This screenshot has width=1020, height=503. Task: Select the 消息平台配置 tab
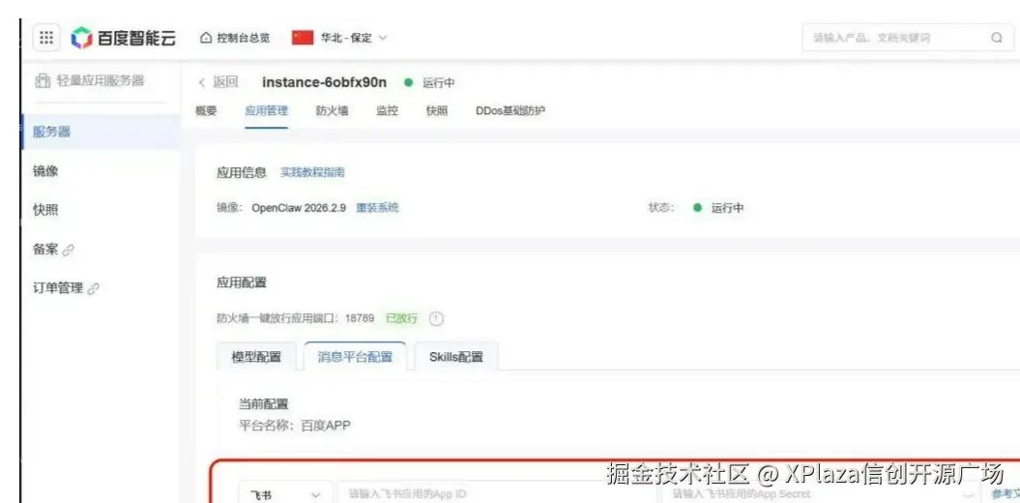click(x=355, y=357)
